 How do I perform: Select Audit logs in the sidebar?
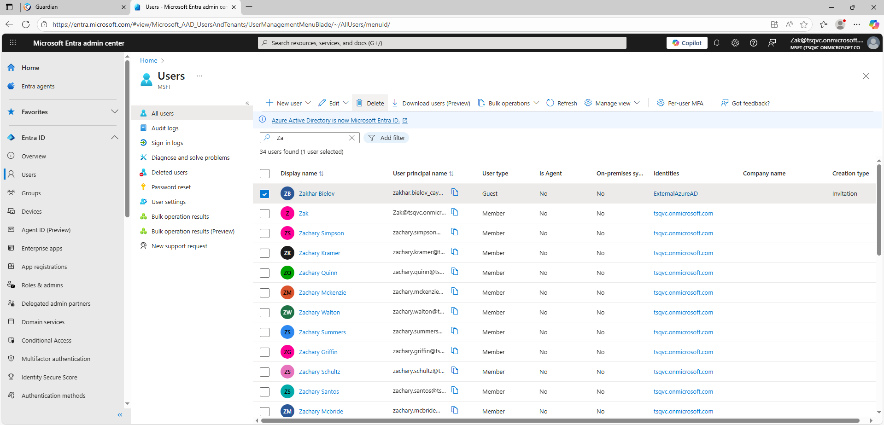coord(164,128)
